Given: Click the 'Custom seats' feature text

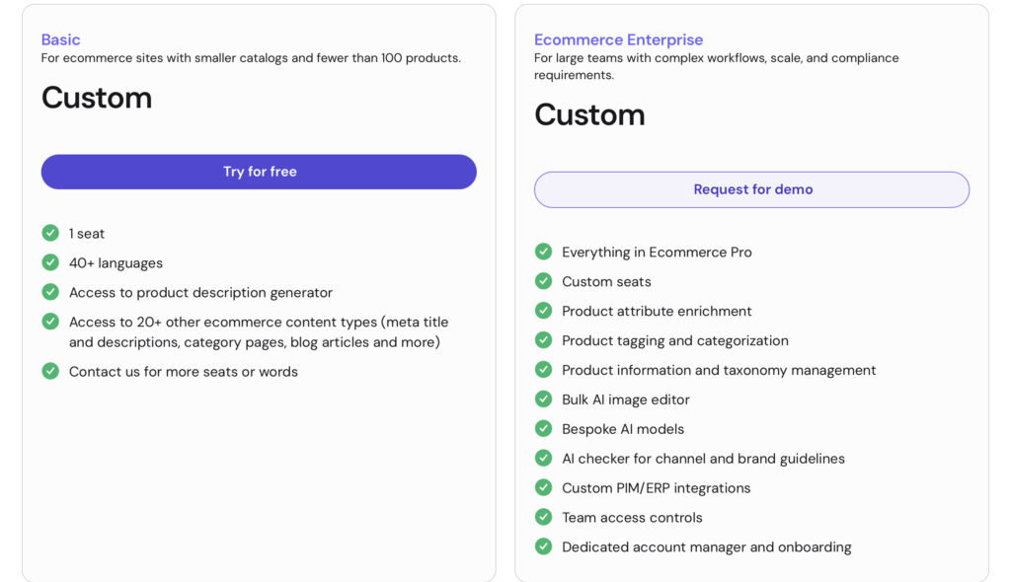Looking at the screenshot, I should point(606,282).
